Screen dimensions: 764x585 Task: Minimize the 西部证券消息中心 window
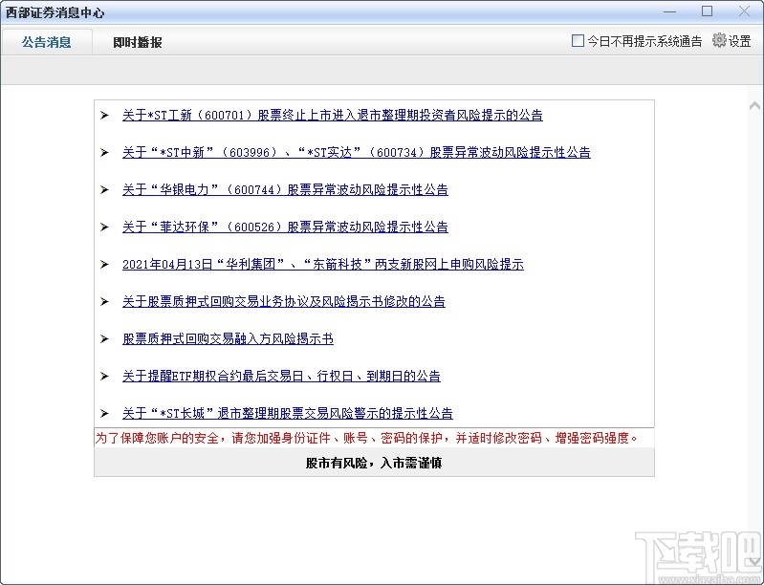click(x=670, y=11)
